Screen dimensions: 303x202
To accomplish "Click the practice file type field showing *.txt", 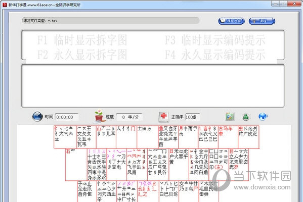I will [111, 20].
